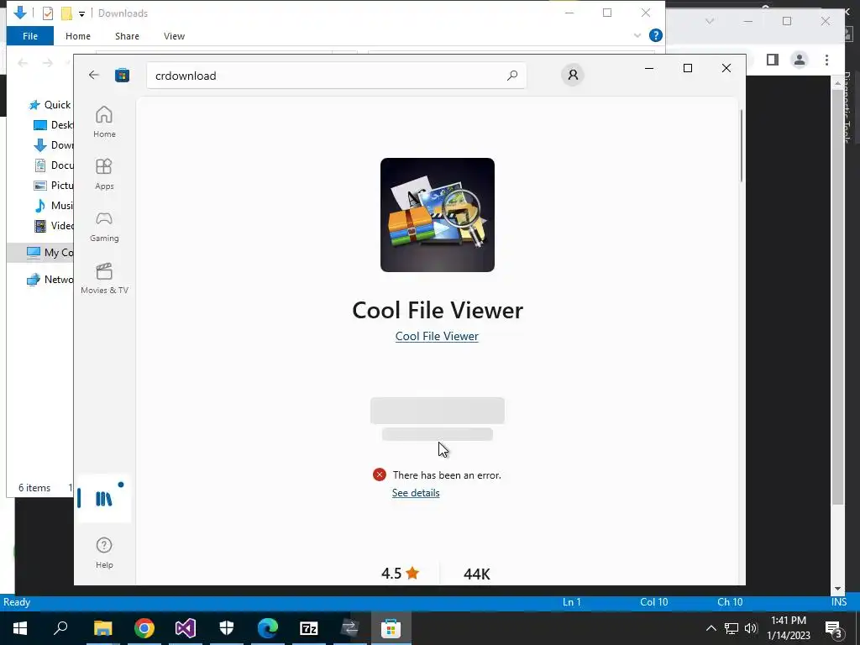Image resolution: width=860 pixels, height=645 pixels.
Task: Click the network tray icon
Action: pos(732,628)
